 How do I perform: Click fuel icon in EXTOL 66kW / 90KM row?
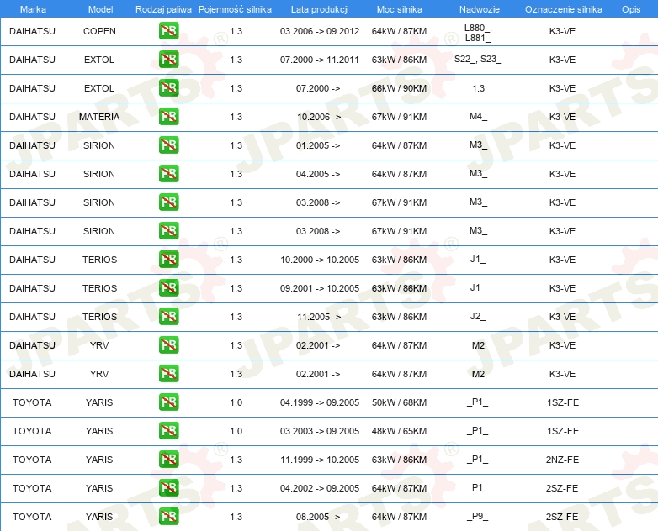click(168, 88)
